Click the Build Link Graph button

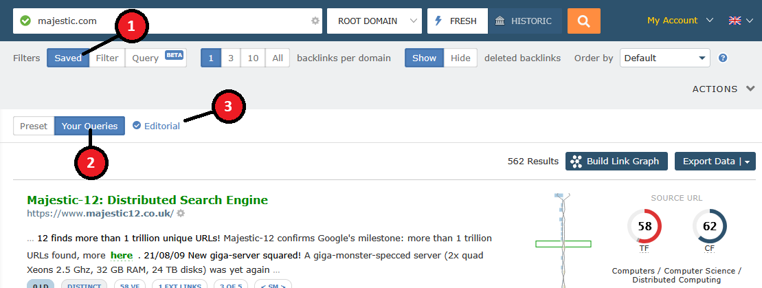pyautogui.click(x=616, y=162)
